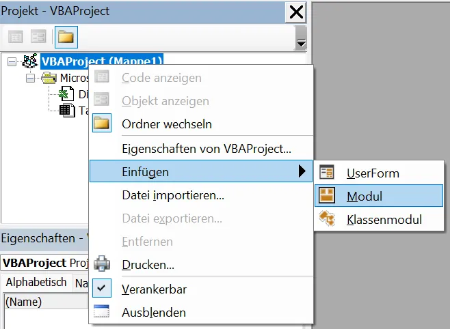This screenshot has width=450, height=329.
Task: Choose Datei importieren from context menu
Action: 172,195
